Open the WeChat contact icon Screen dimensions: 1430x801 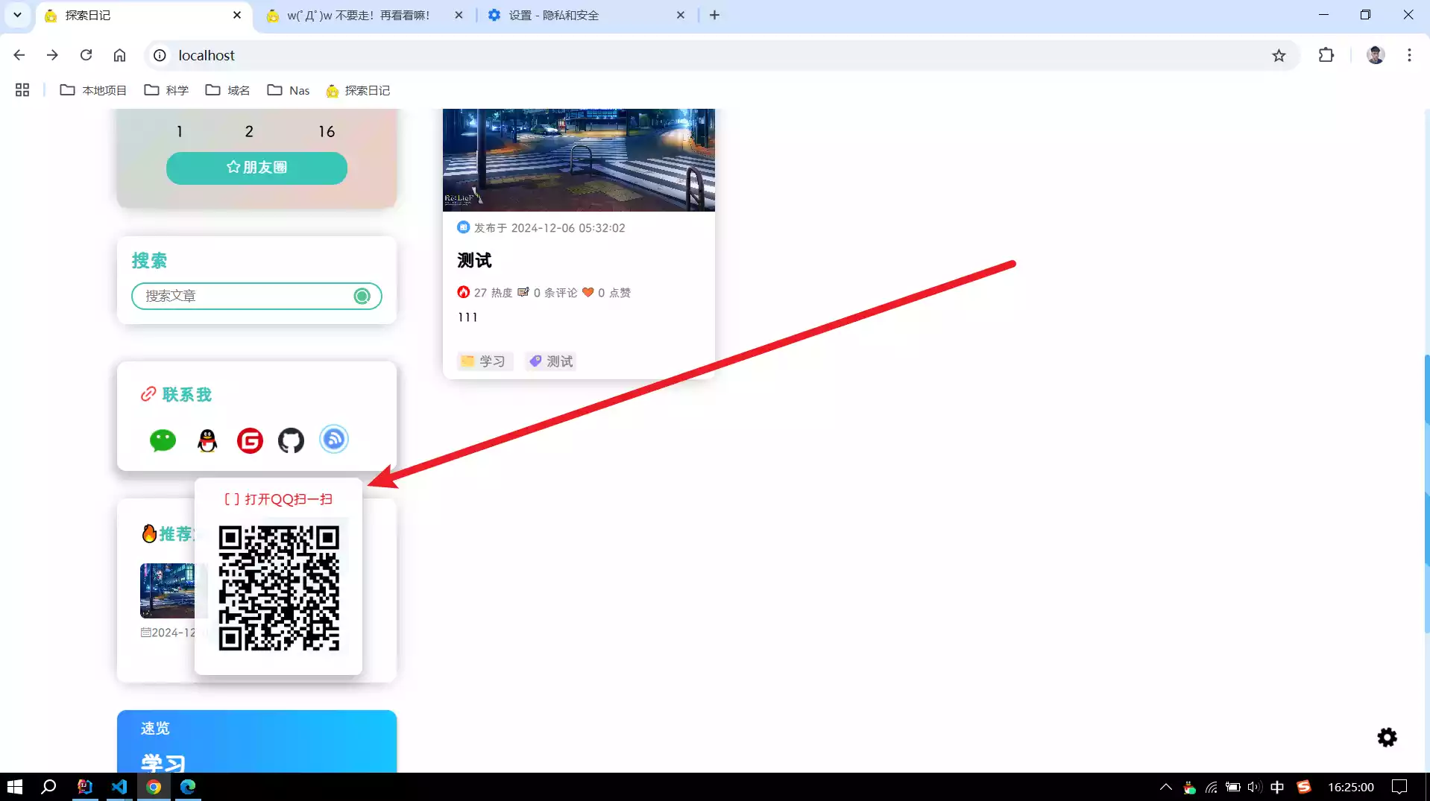tap(163, 440)
